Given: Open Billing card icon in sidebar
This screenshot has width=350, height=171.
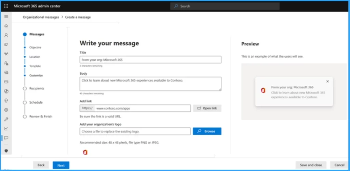Looking at the screenshot, I should pos(6,82).
